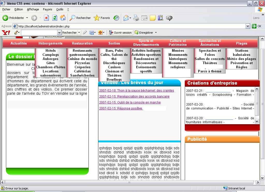Click the Musées submenu item

point(178,50)
